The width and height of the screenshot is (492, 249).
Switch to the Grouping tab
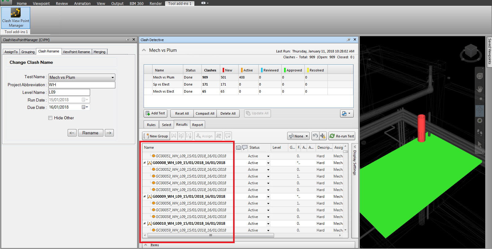28,52
